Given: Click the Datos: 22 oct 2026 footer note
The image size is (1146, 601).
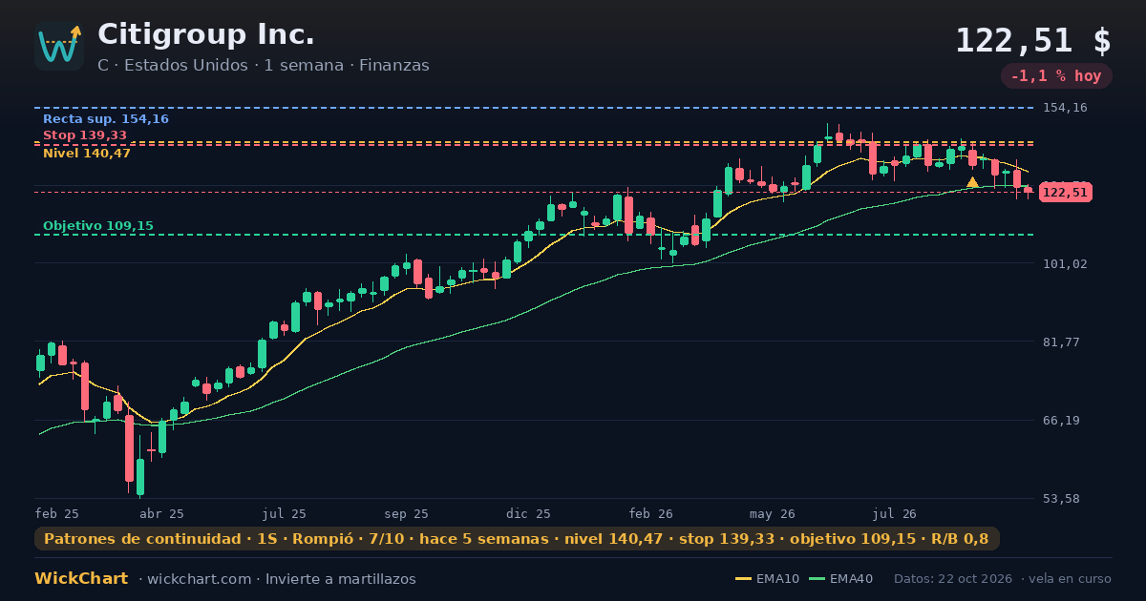Looking at the screenshot, I should [x=1003, y=579].
